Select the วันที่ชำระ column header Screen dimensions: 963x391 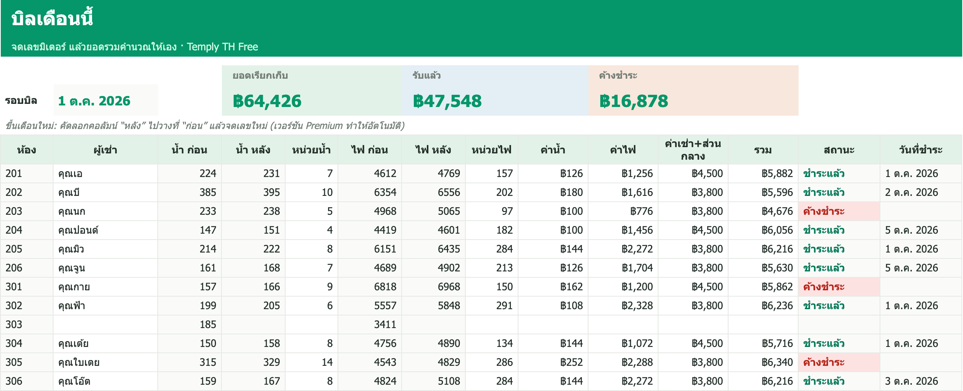pyautogui.click(x=921, y=150)
